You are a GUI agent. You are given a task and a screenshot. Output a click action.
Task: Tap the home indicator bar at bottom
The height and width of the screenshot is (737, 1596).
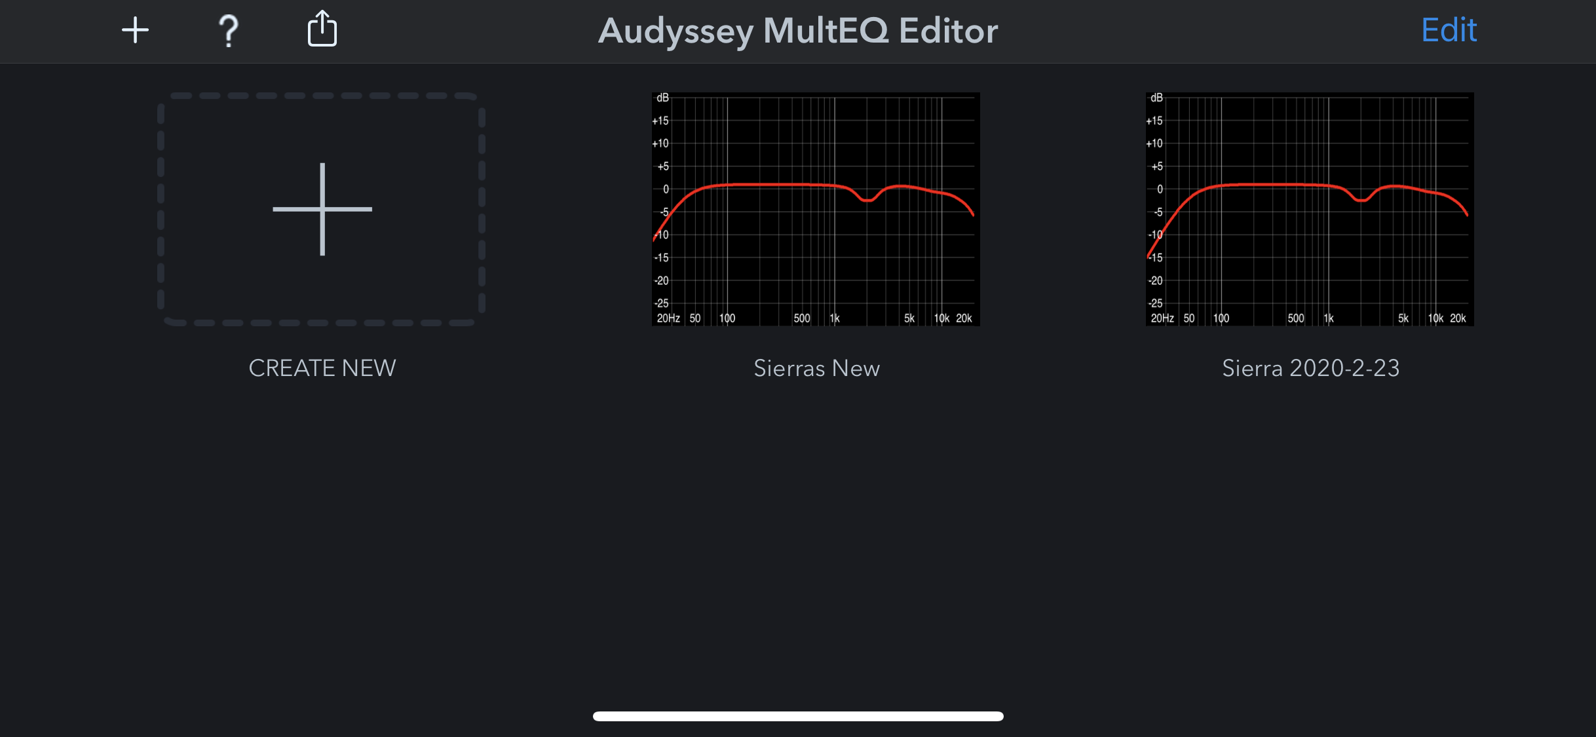coord(798,716)
